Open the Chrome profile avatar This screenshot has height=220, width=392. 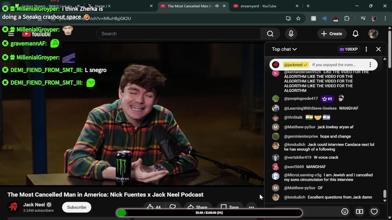click(x=374, y=18)
